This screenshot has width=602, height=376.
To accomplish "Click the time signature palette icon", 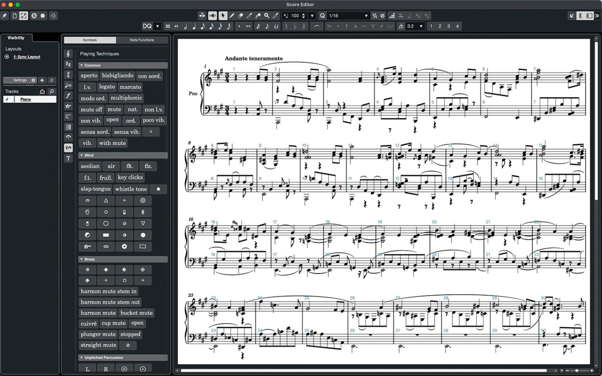I will click(x=68, y=75).
